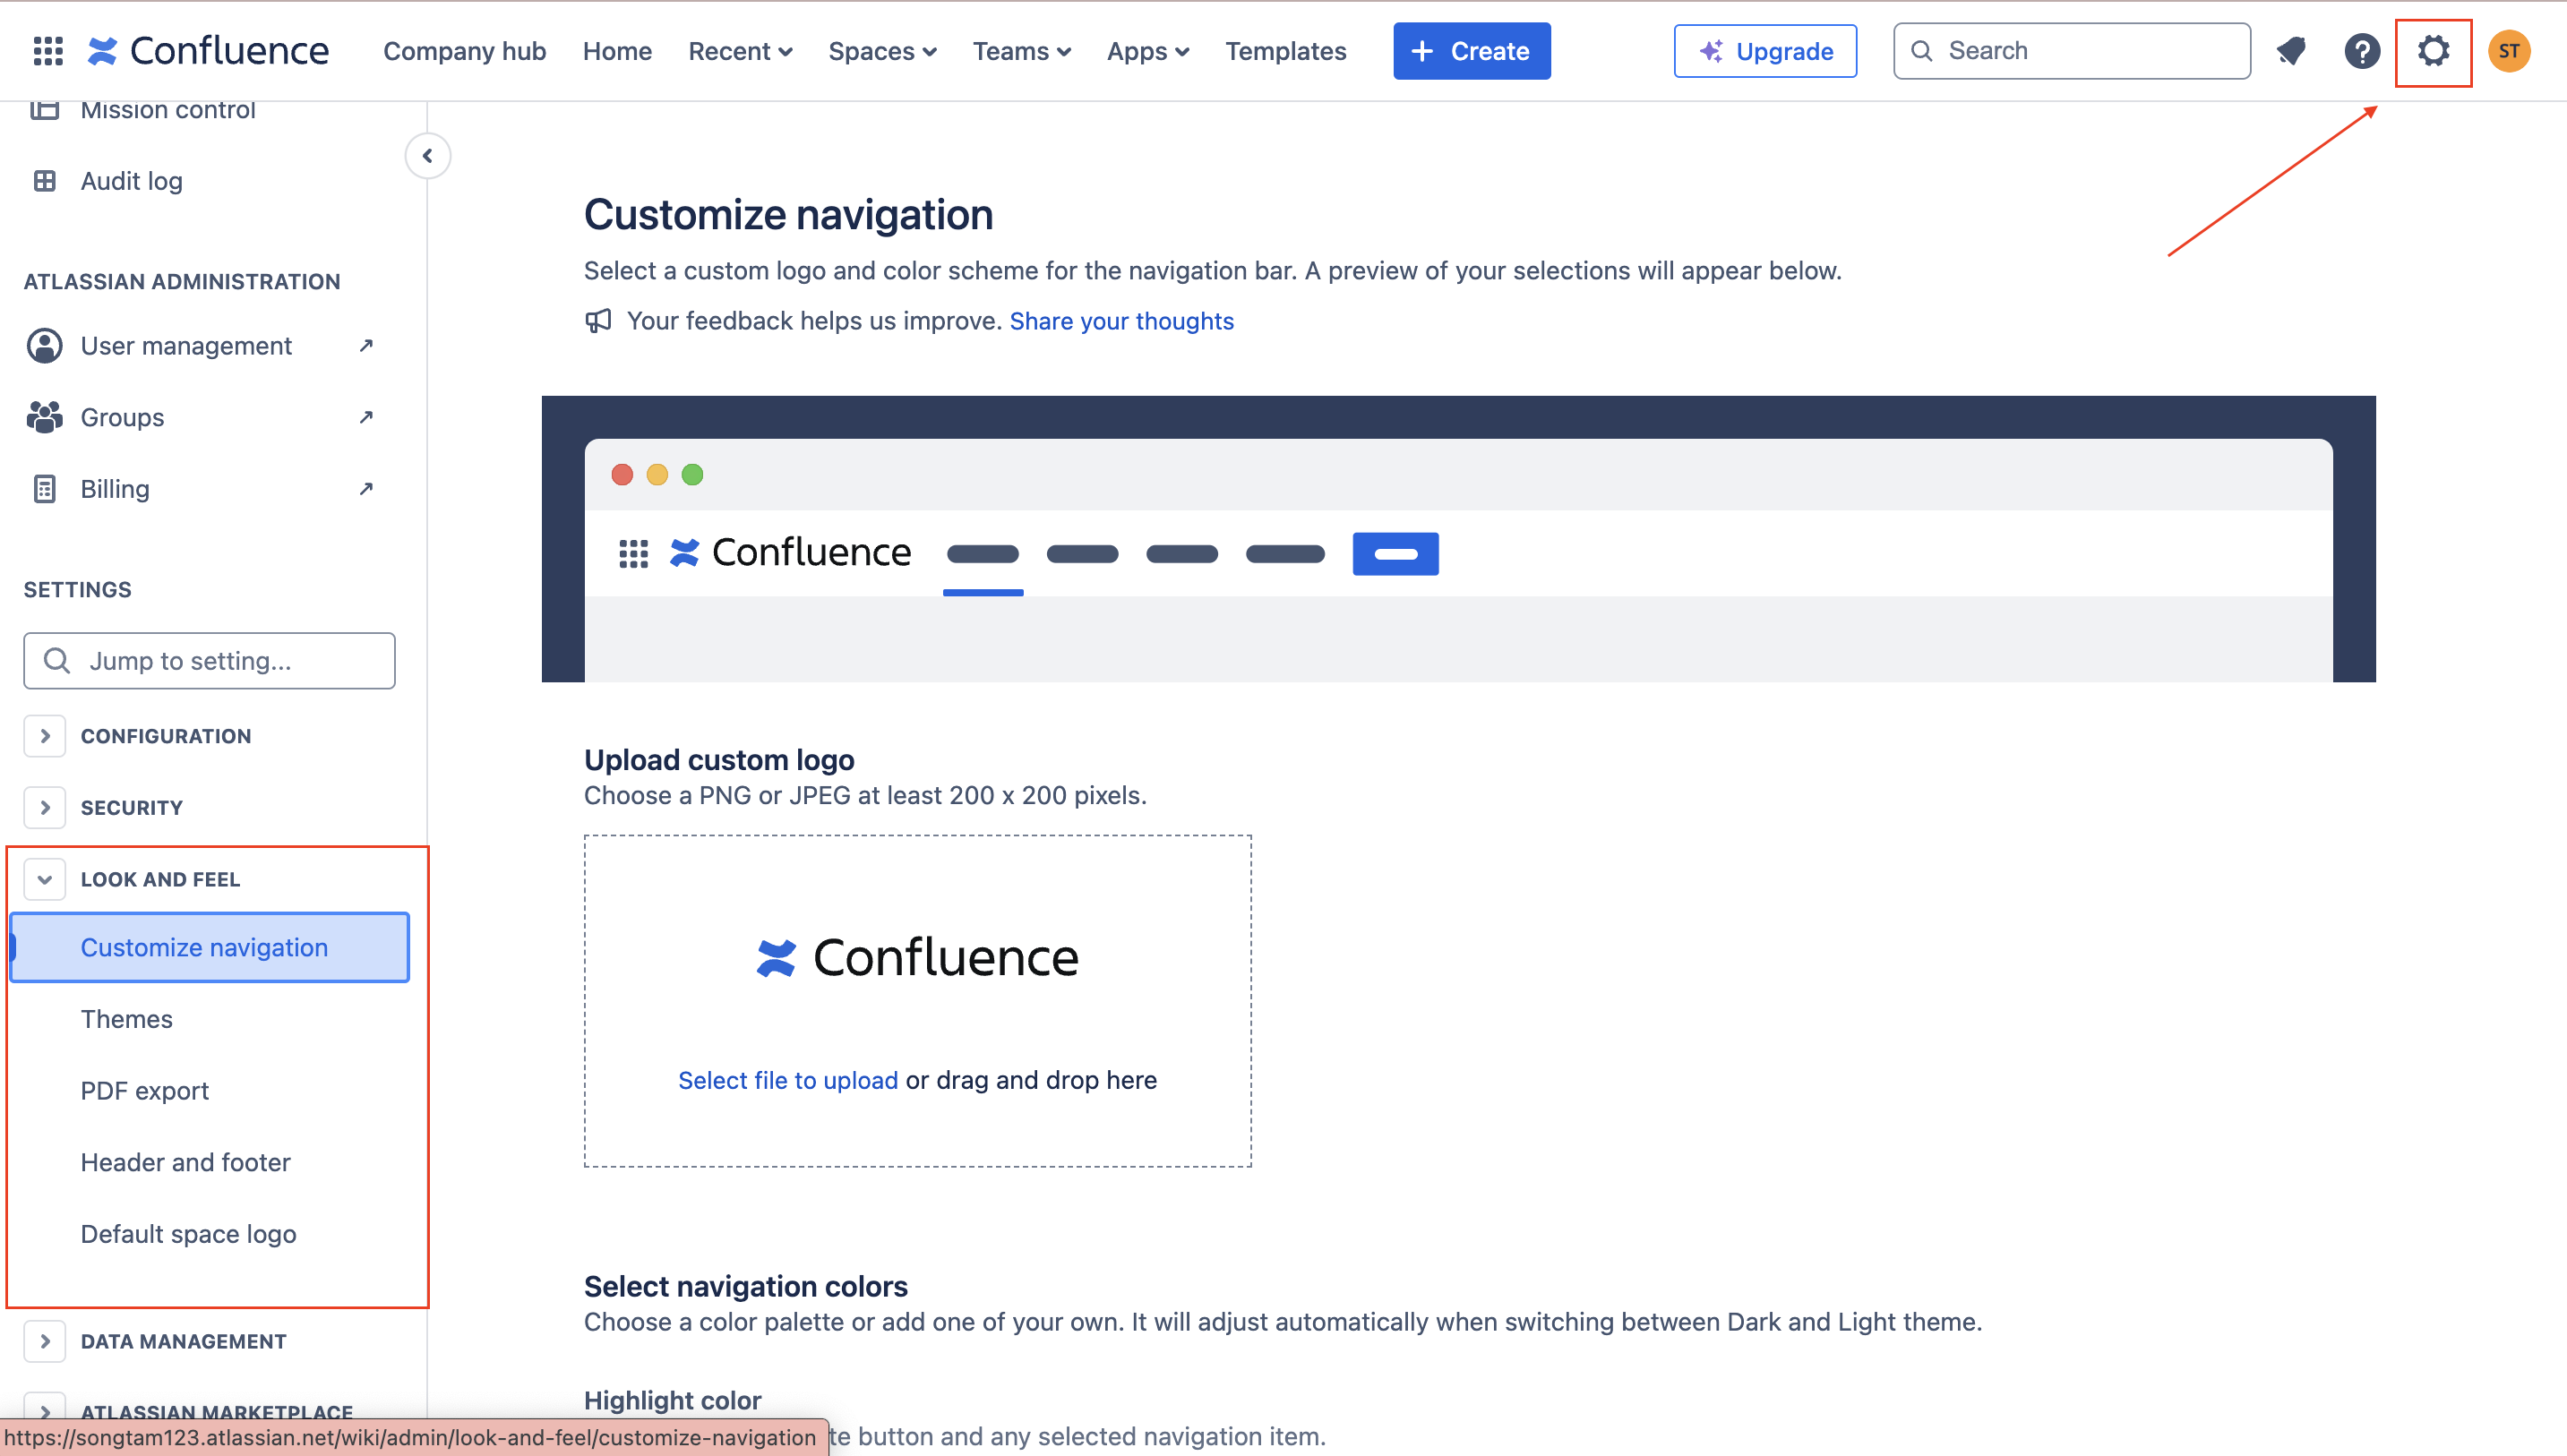The height and width of the screenshot is (1456, 2567).
Task: Open the Confluence settings gear icon
Action: pyautogui.click(x=2433, y=51)
